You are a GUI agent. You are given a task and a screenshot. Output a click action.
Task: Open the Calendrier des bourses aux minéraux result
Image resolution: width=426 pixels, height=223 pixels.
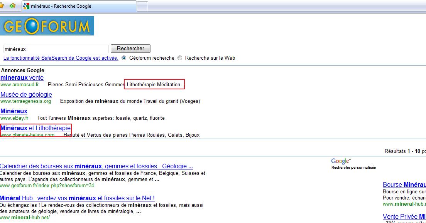[96, 166]
